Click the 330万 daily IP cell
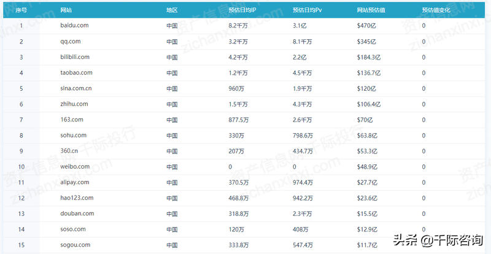 click(x=236, y=136)
